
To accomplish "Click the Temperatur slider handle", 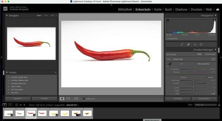I will [191, 69].
